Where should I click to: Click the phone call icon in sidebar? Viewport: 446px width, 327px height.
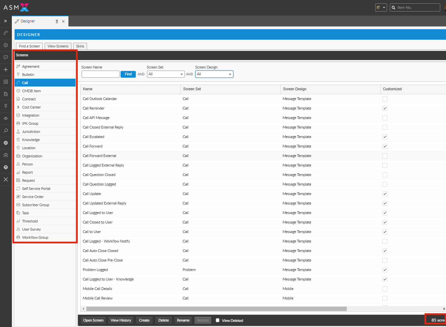pyautogui.click(x=6, y=33)
